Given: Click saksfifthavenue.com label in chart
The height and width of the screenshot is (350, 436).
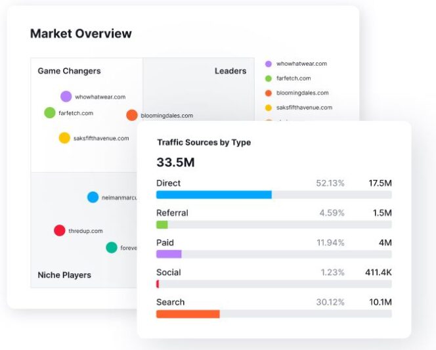Looking at the screenshot, I should click(x=101, y=138).
